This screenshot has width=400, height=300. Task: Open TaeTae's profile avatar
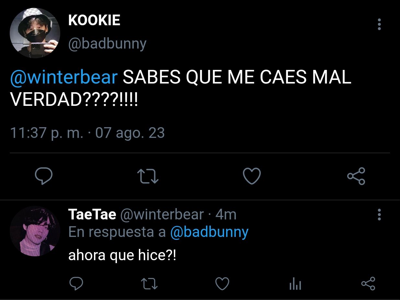(x=35, y=231)
